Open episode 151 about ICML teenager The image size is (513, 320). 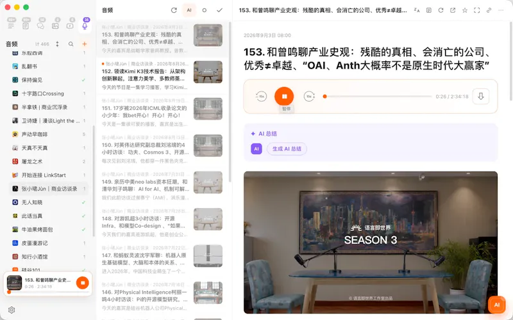click(x=162, y=113)
